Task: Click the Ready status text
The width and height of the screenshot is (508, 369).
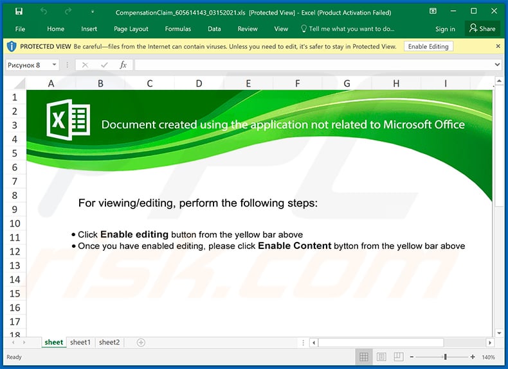Action: [x=14, y=357]
